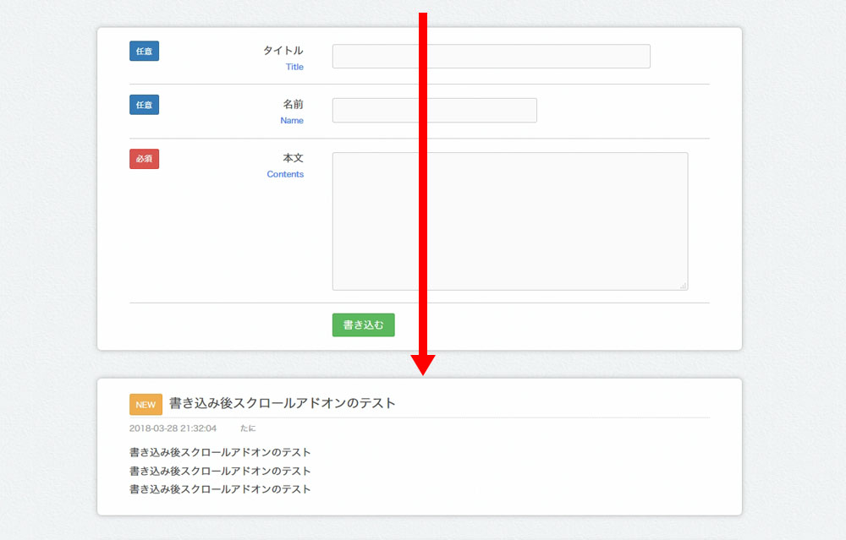Click the last line of the post body
The height and width of the screenshot is (540, 846).
220,489
